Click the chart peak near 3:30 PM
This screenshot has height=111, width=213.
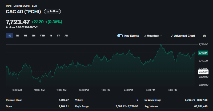[x=161, y=44]
